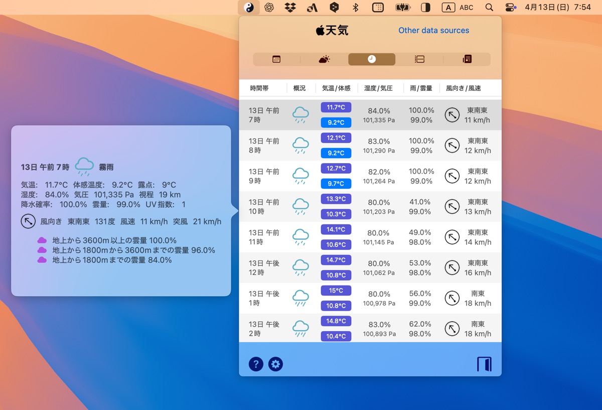Click the 湿度/気圧 column header
602x410 pixels.
pos(379,88)
